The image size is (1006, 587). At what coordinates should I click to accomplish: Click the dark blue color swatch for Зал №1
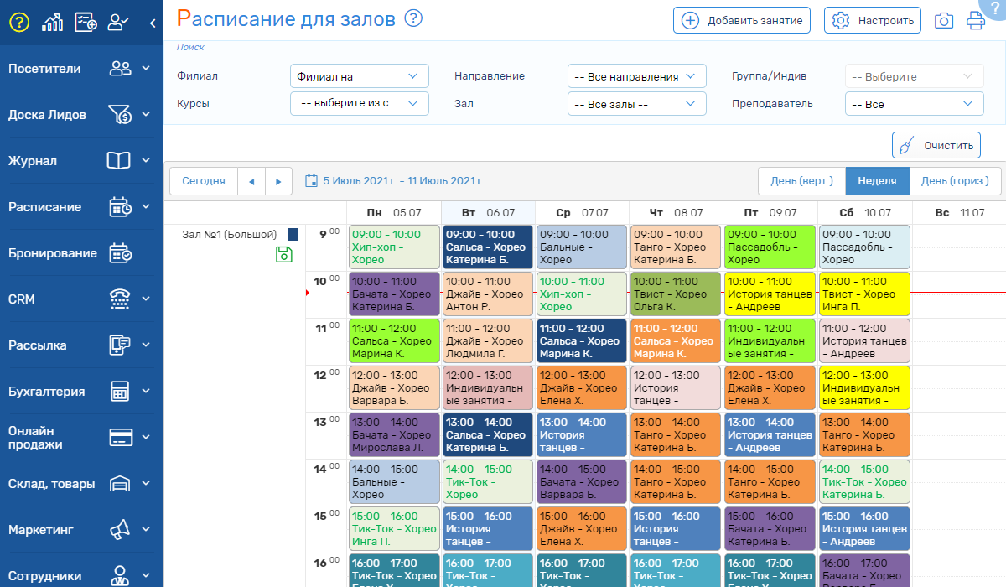[293, 235]
